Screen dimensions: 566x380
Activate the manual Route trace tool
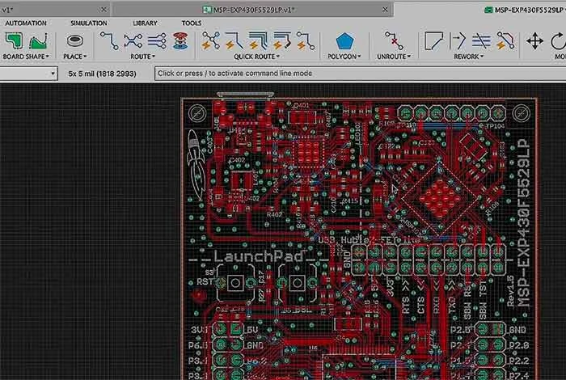[x=109, y=40]
